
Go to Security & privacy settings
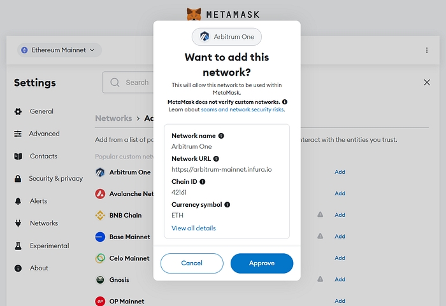55,179
